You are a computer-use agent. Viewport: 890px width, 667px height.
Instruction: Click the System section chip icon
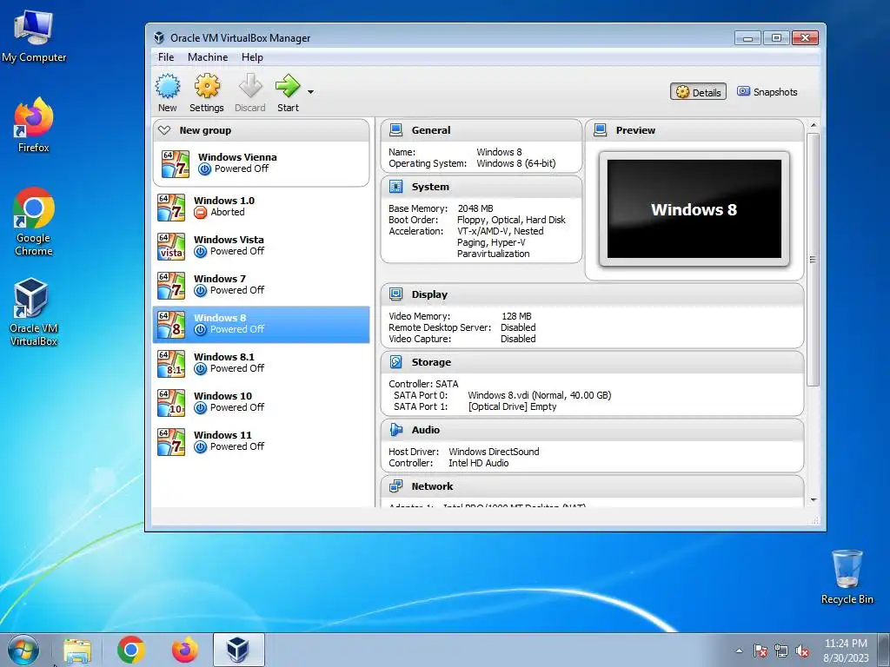click(x=395, y=187)
